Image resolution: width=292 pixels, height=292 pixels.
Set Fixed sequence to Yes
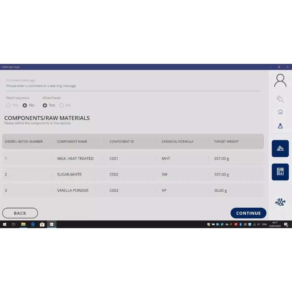(x=8, y=105)
